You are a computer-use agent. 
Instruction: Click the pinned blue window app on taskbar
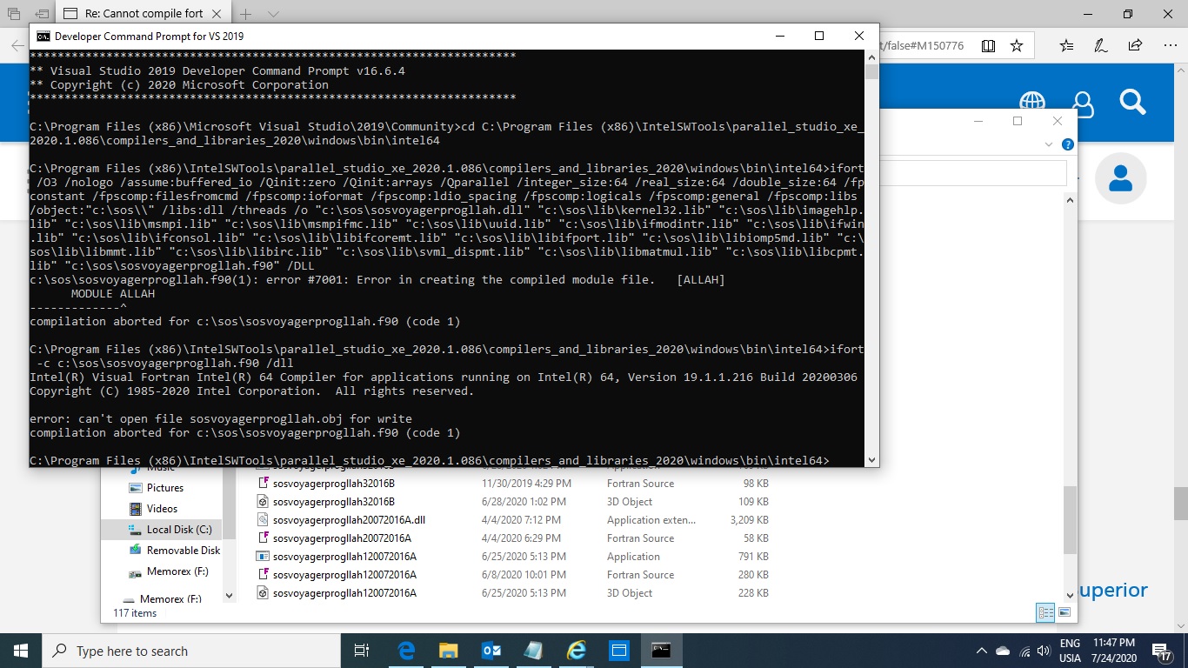click(618, 651)
